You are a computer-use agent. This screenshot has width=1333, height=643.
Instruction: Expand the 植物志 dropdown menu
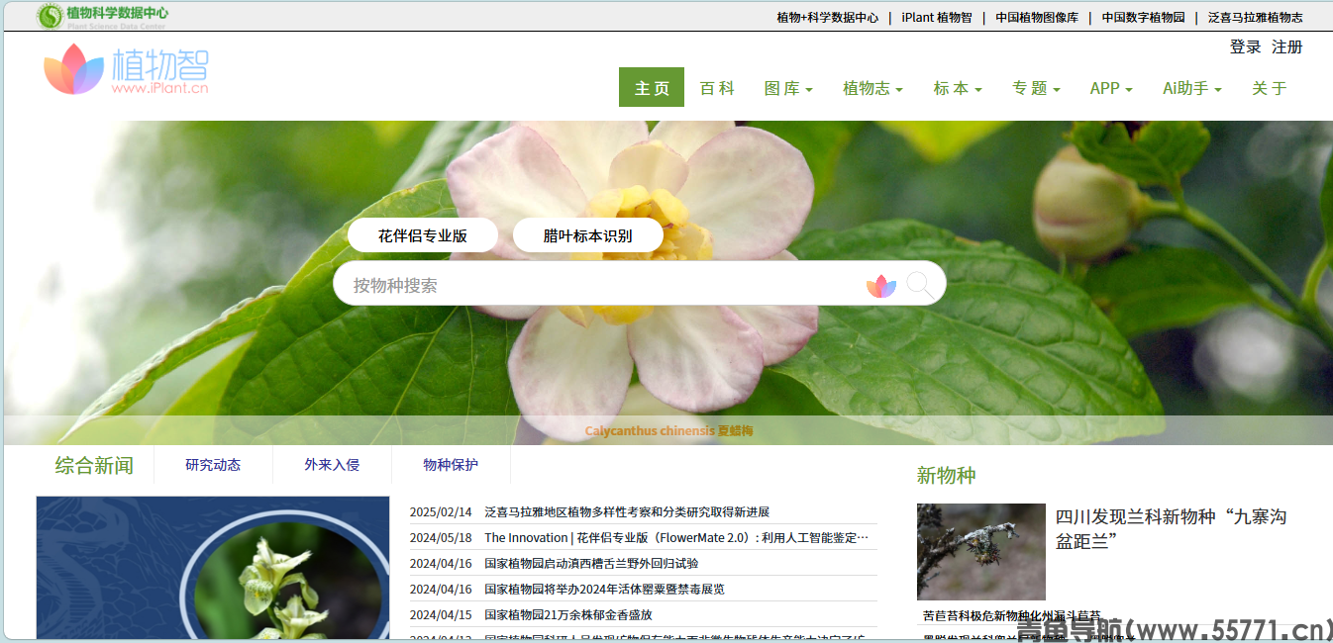point(872,88)
